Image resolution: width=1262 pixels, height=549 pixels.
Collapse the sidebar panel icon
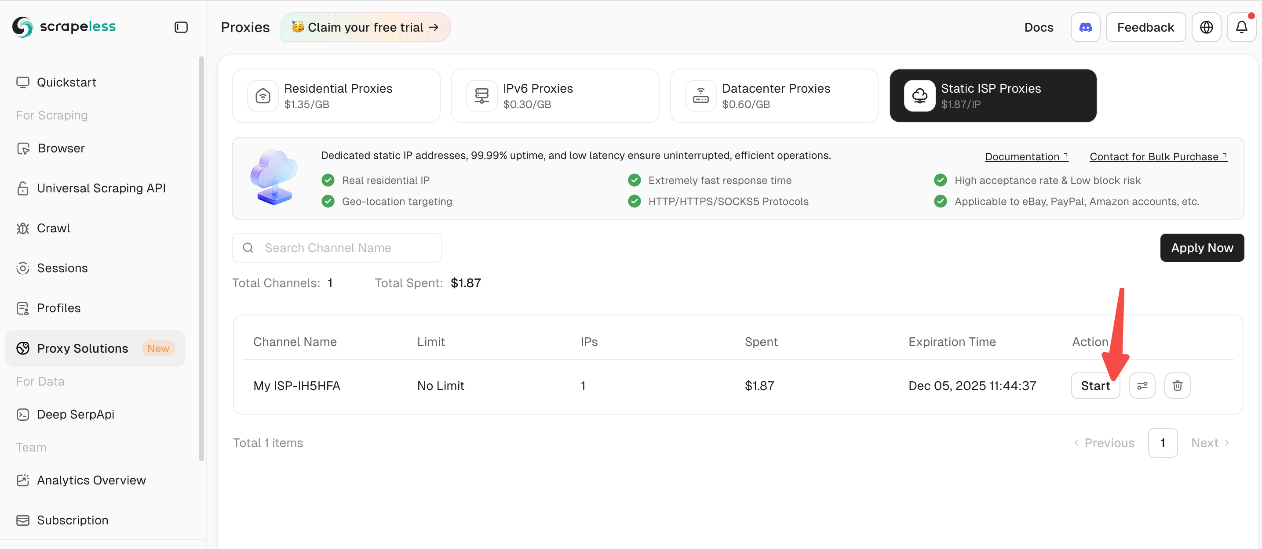(x=181, y=27)
